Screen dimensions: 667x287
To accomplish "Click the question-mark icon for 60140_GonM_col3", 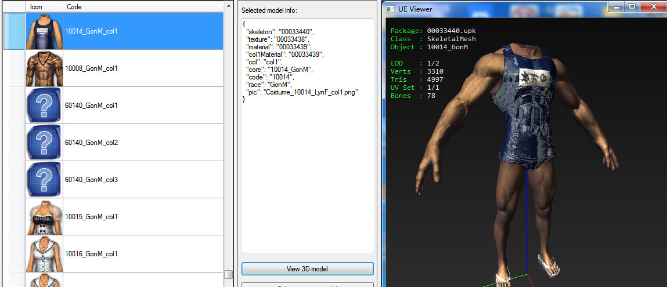I will [x=44, y=180].
